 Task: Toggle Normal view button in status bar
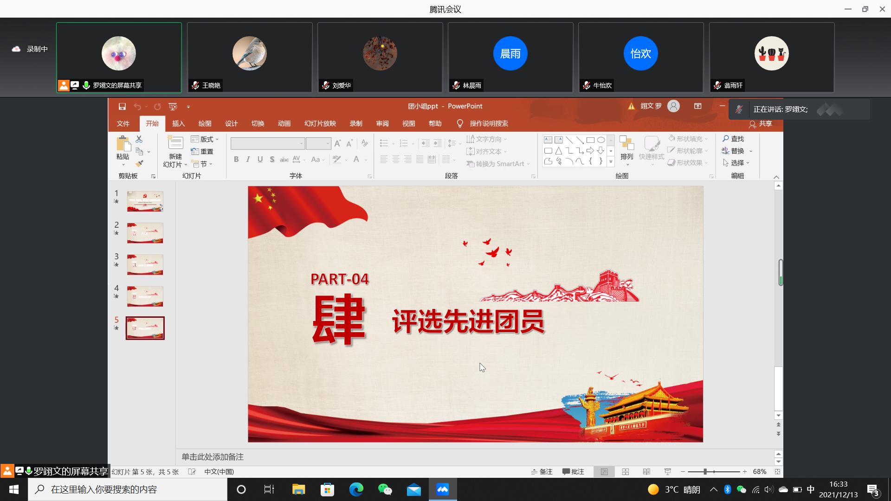pos(604,472)
